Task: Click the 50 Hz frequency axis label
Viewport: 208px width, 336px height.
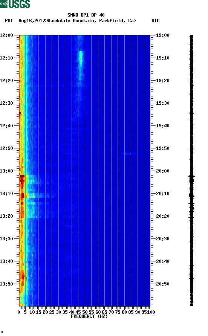Action: click(85, 312)
